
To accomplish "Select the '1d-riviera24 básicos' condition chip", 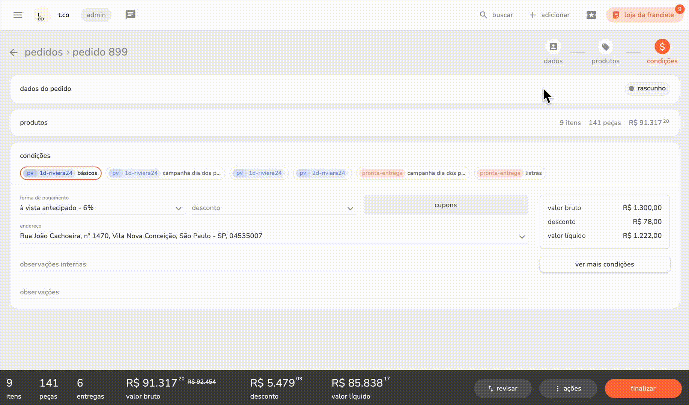I will (x=60, y=173).
